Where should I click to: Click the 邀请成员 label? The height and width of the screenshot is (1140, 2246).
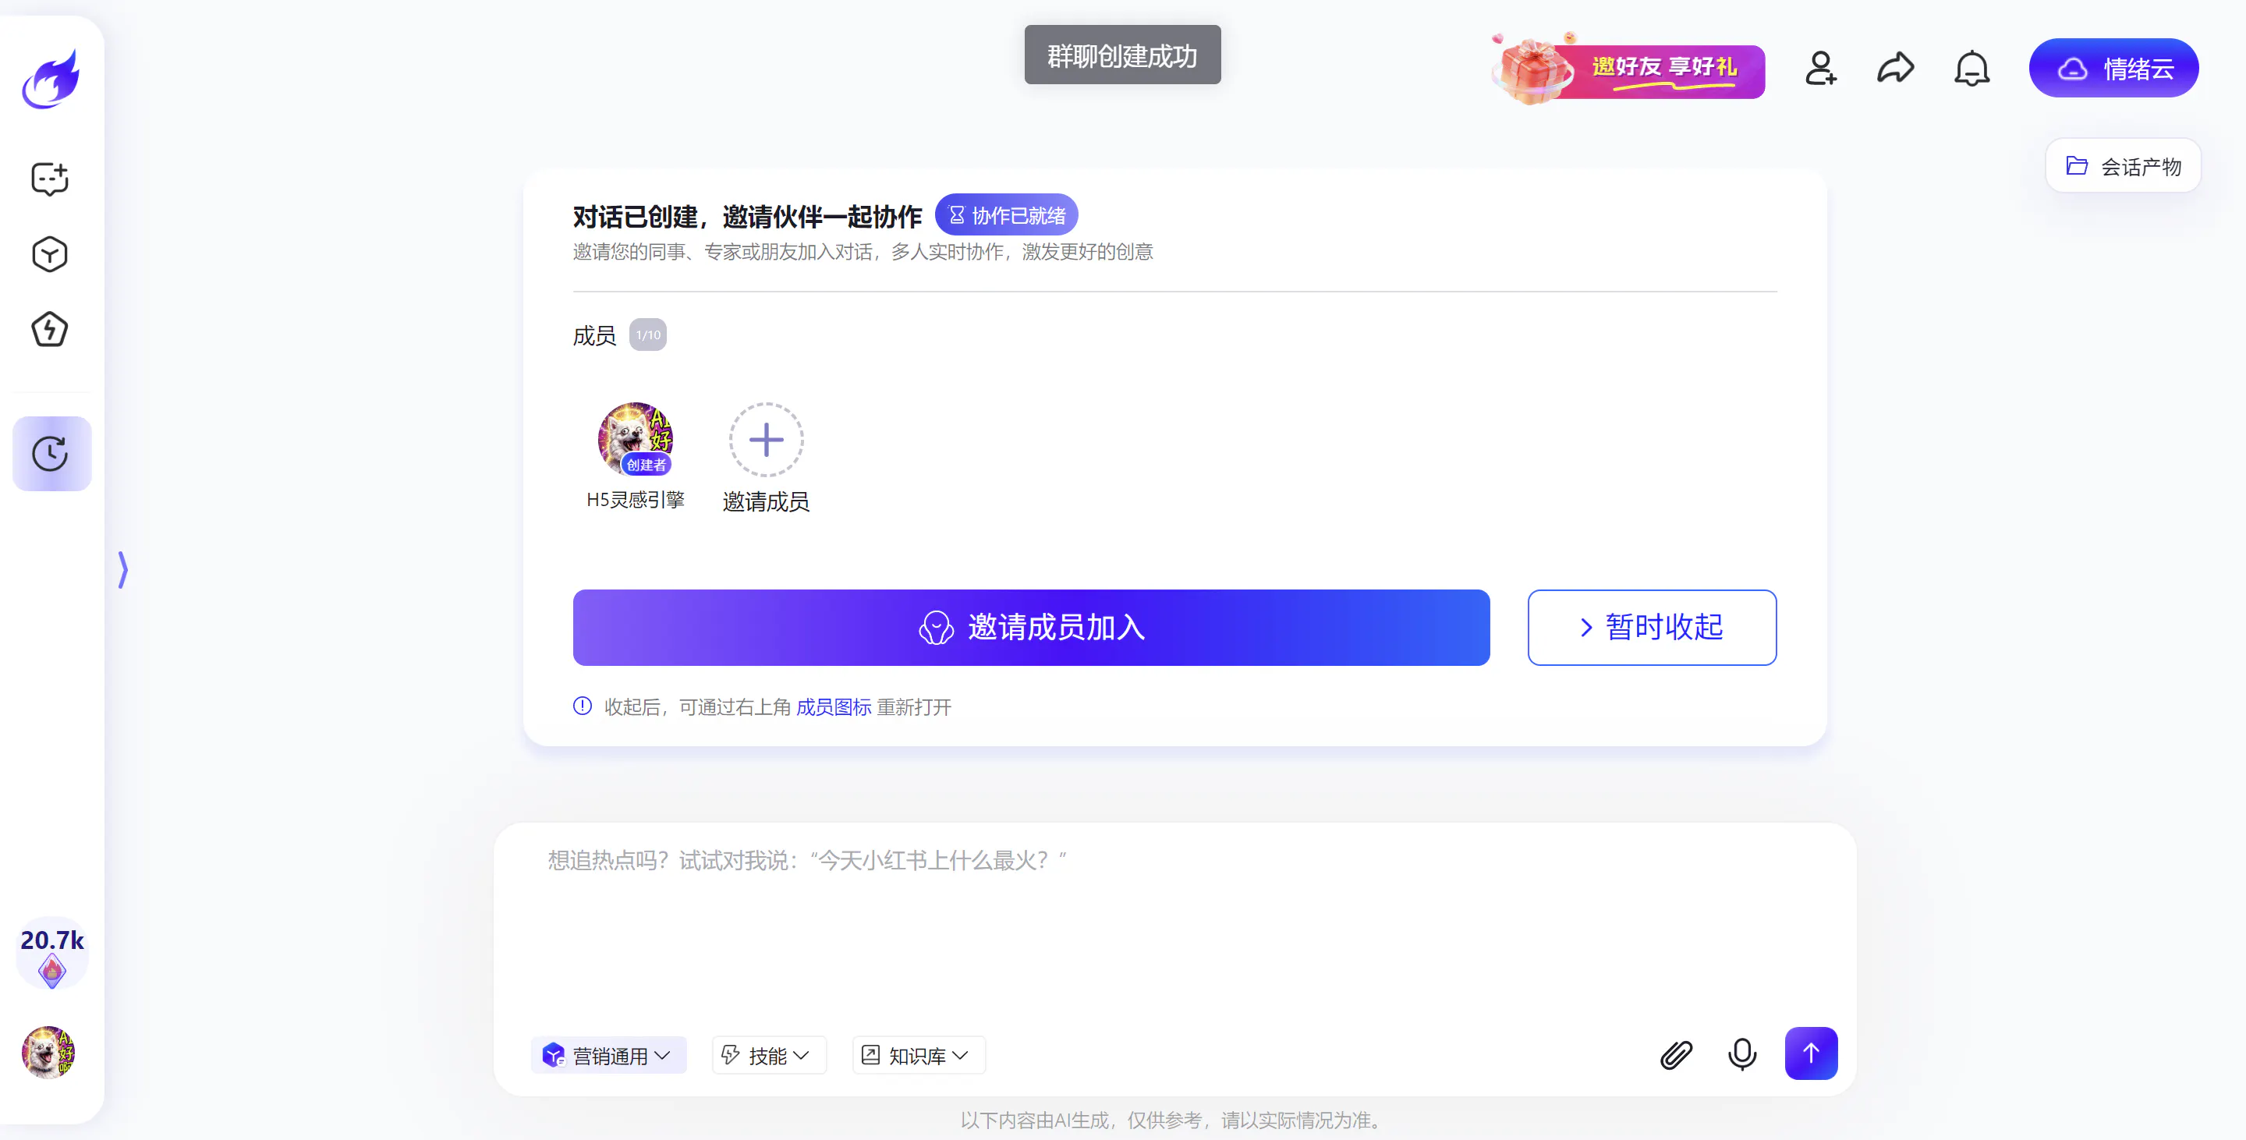pyautogui.click(x=766, y=501)
